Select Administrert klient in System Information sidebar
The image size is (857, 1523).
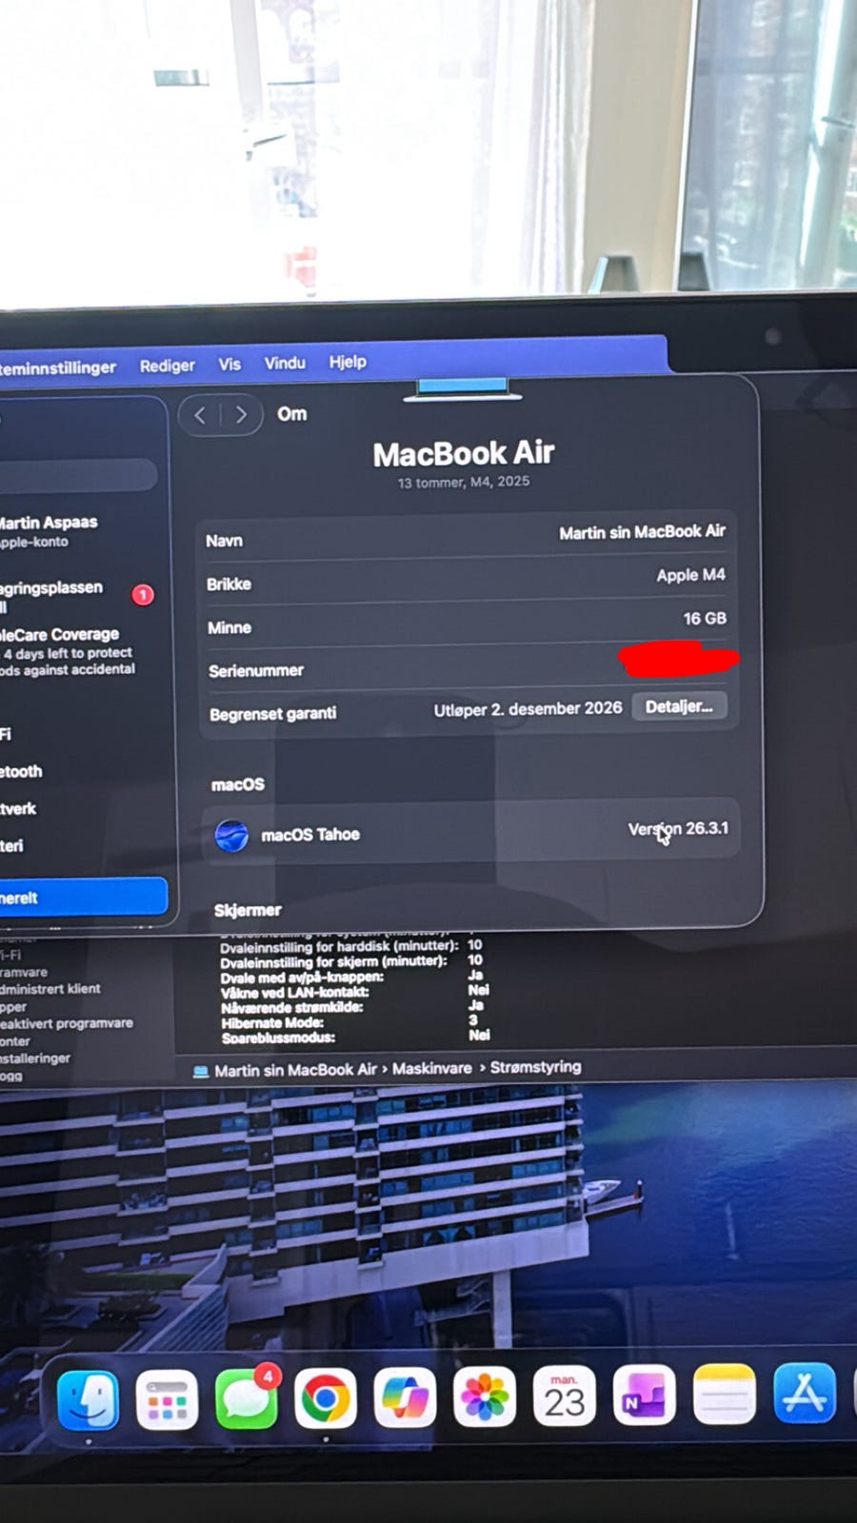(50, 989)
